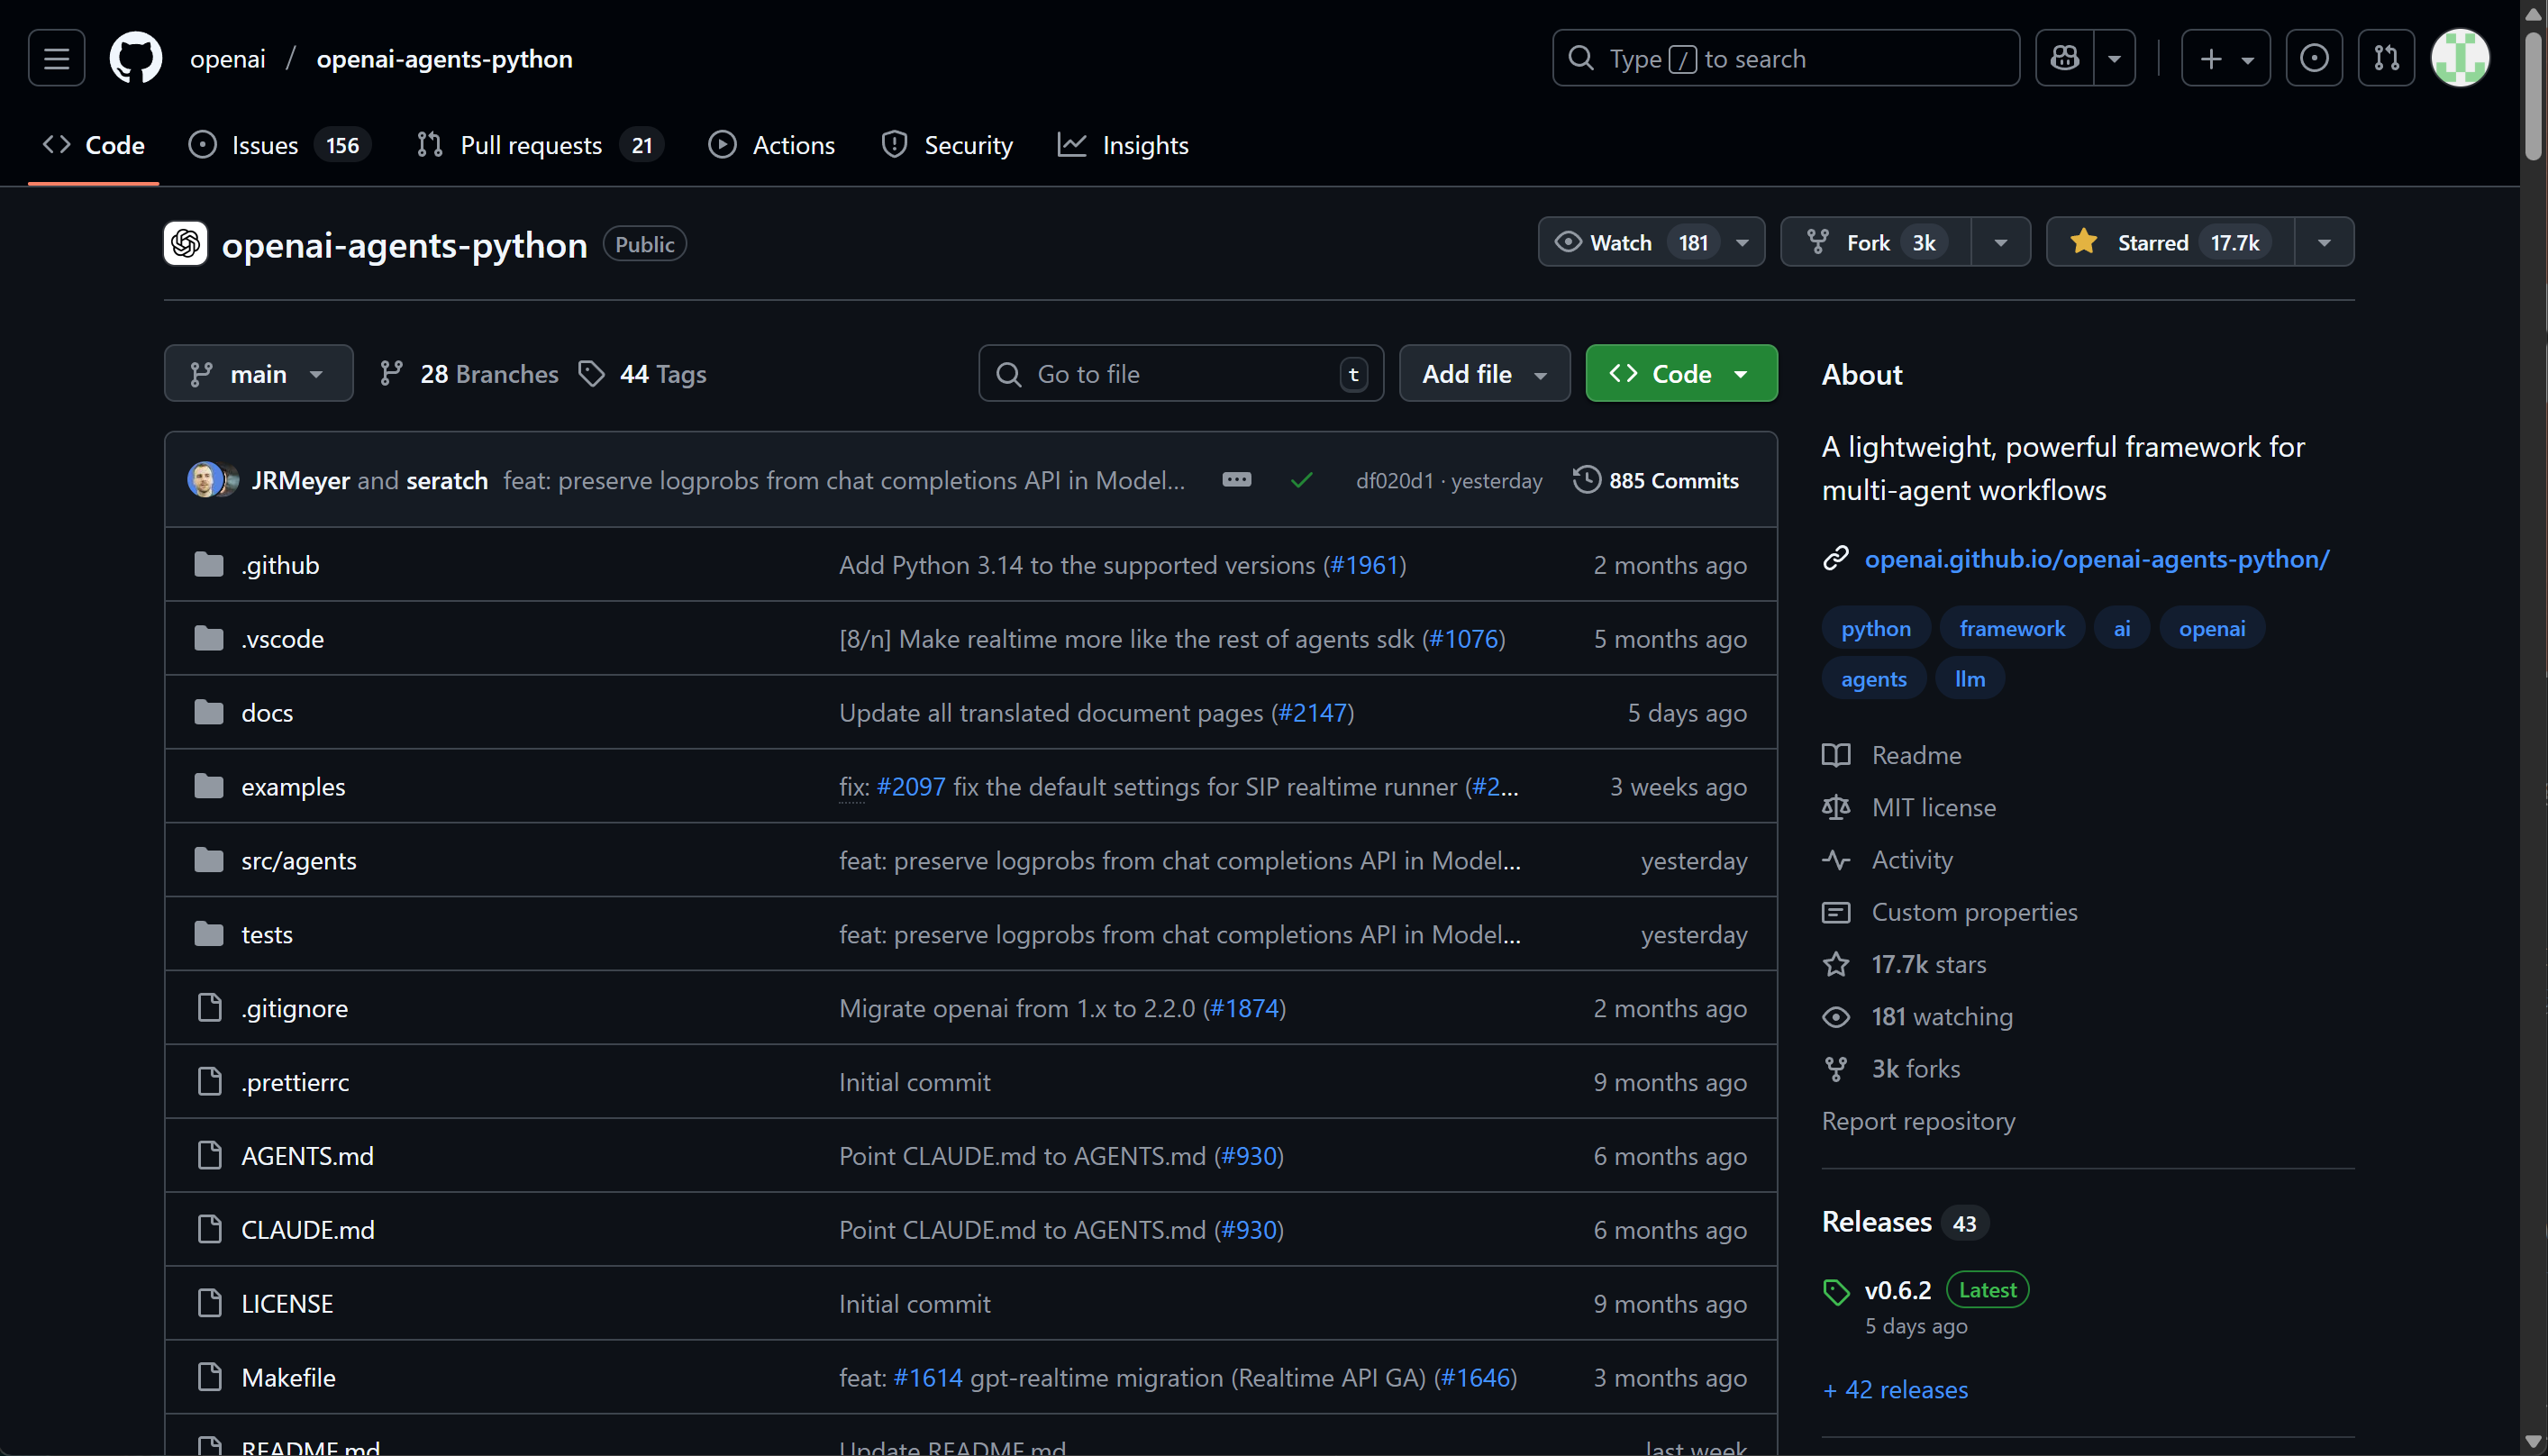Open the AGENTS.md file
The image size is (2548, 1456).
(307, 1155)
